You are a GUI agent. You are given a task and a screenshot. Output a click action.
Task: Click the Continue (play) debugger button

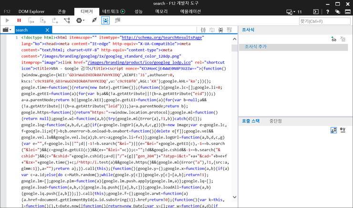click(7, 21)
